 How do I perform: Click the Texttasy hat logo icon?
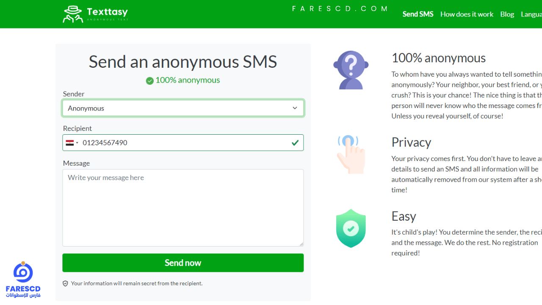(x=73, y=14)
